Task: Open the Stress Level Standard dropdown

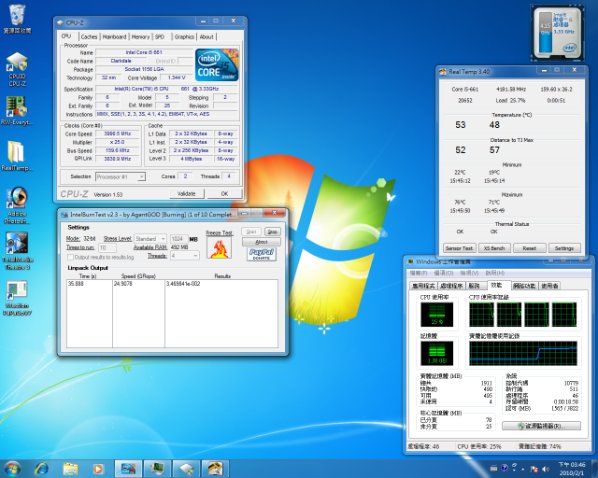Action: [x=150, y=239]
